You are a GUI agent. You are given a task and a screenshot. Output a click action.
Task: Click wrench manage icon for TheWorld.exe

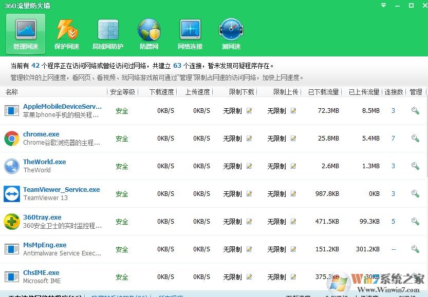(415, 166)
